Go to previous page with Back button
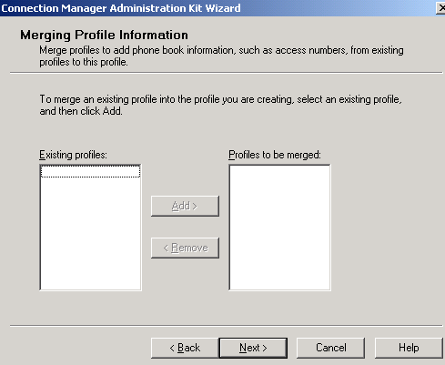Viewport: 445px width, 365px height. 185,348
